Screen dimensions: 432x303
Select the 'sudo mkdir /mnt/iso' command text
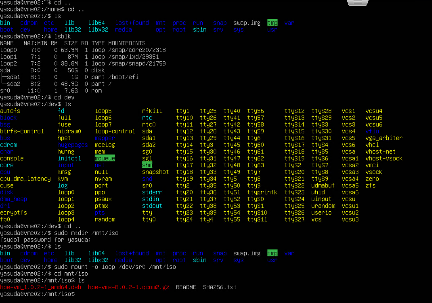click(86, 233)
